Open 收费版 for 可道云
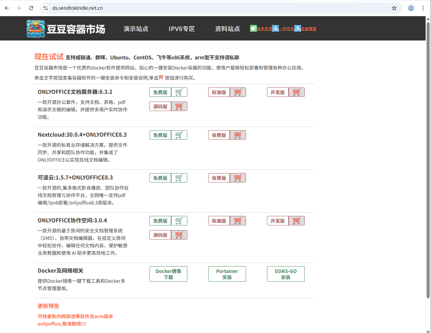431x333 pixels. pyautogui.click(x=219, y=178)
